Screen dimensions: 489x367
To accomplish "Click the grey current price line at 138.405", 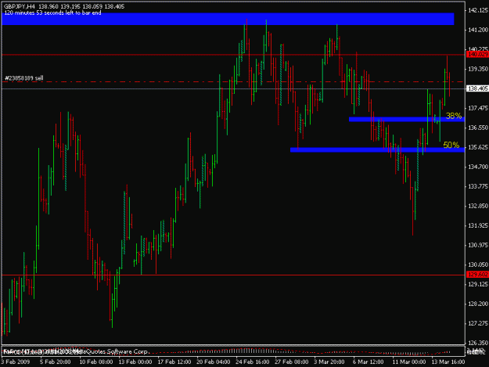I will pyautogui.click(x=233, y=89).
